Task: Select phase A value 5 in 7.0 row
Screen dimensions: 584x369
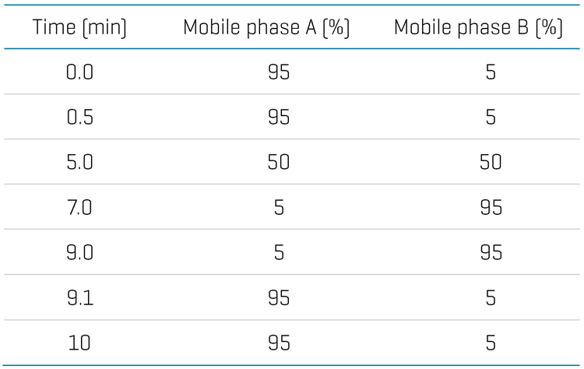Action: click(279, 208)
